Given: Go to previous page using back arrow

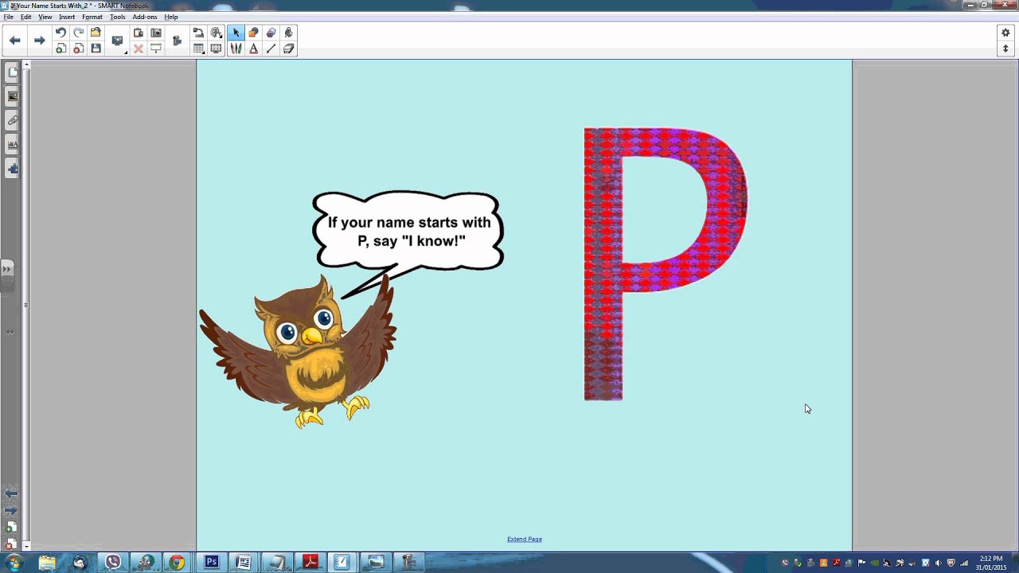Looking at the screenshot, I should 15,41.
